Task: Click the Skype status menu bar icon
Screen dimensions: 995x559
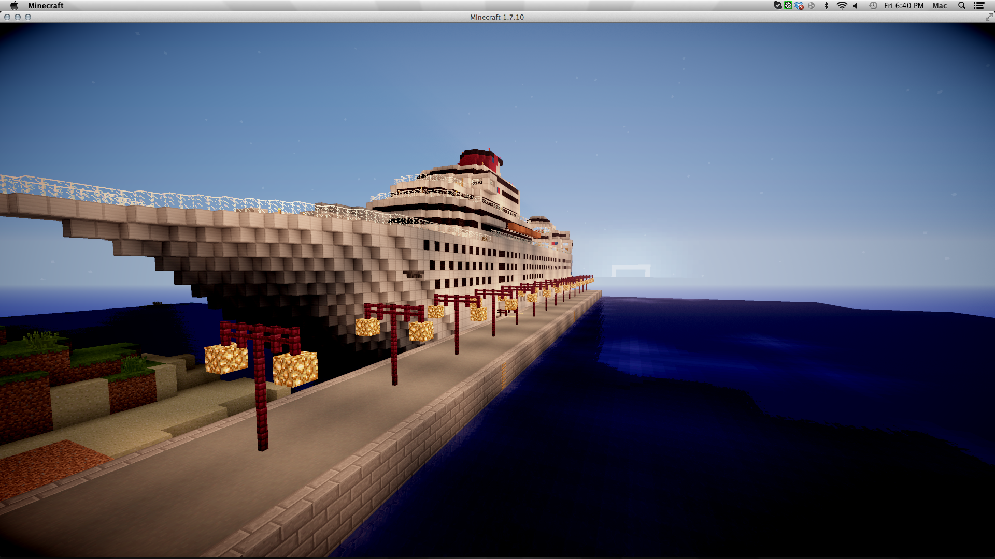Action: click(x=777, y=5)
